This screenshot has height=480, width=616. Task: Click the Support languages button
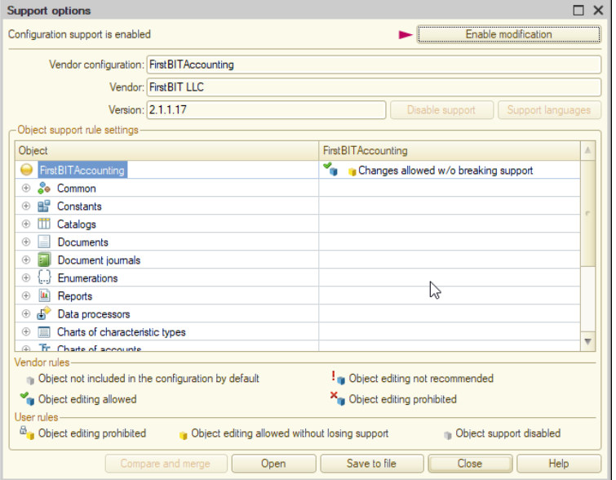549,109
